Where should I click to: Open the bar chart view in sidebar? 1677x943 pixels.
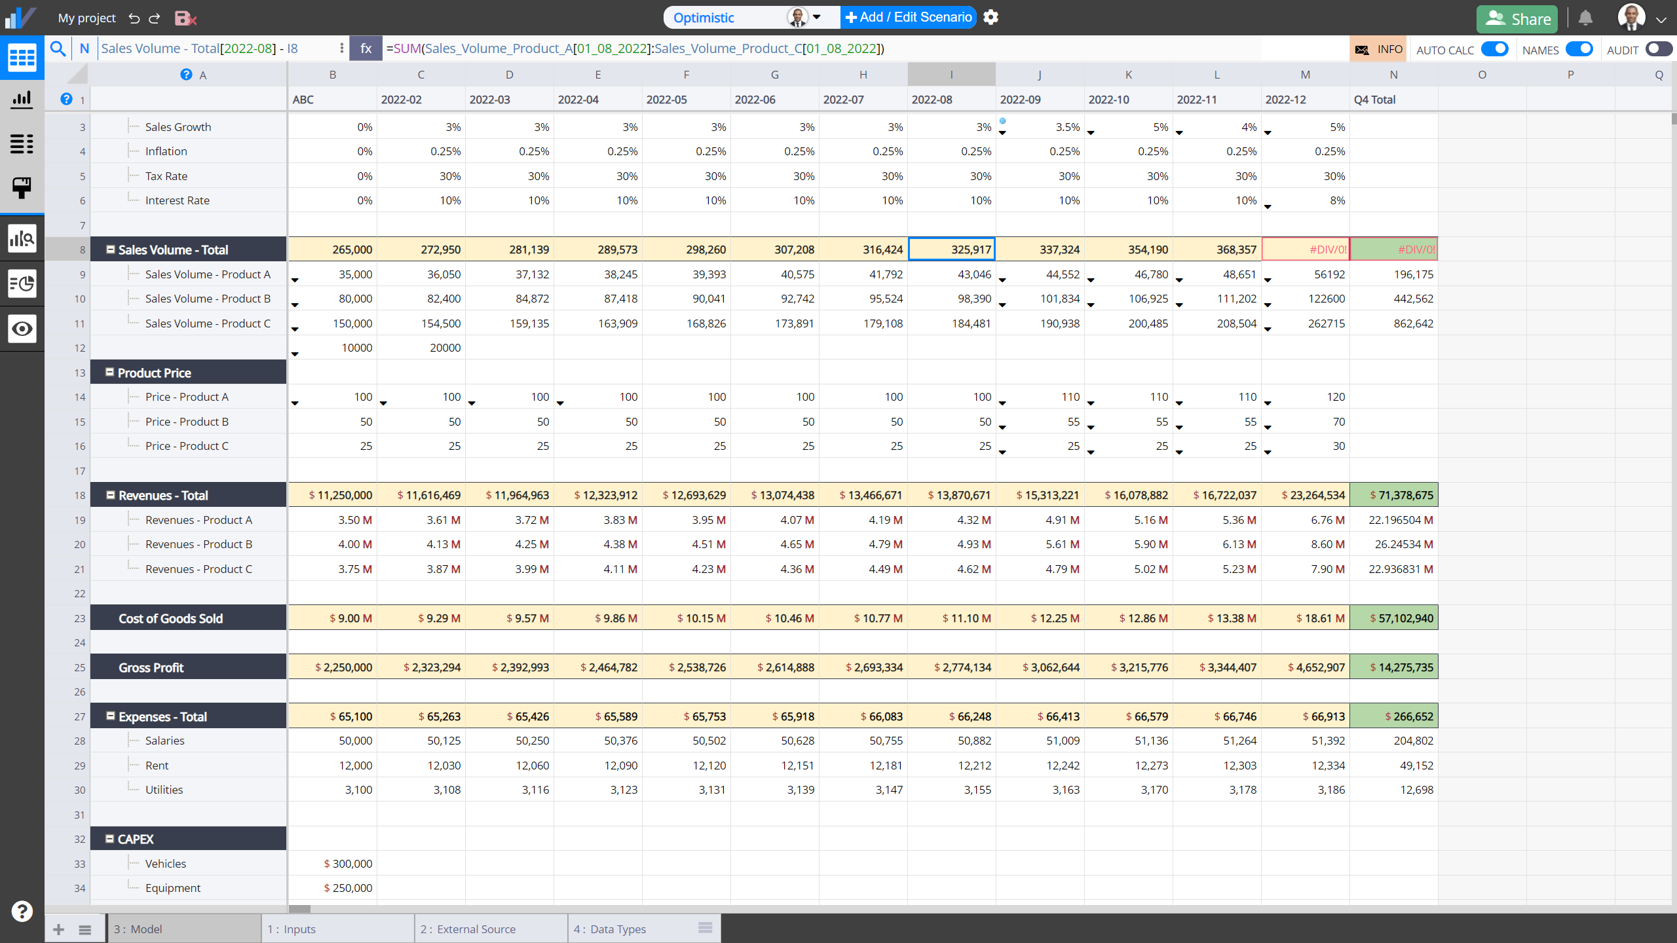click(x=22, y=100)
